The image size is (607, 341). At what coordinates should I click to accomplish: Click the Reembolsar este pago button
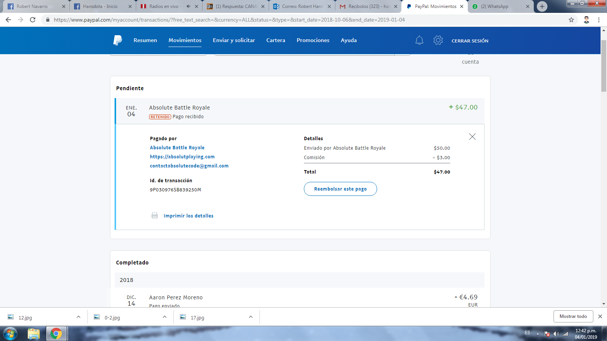click(340, 189)
